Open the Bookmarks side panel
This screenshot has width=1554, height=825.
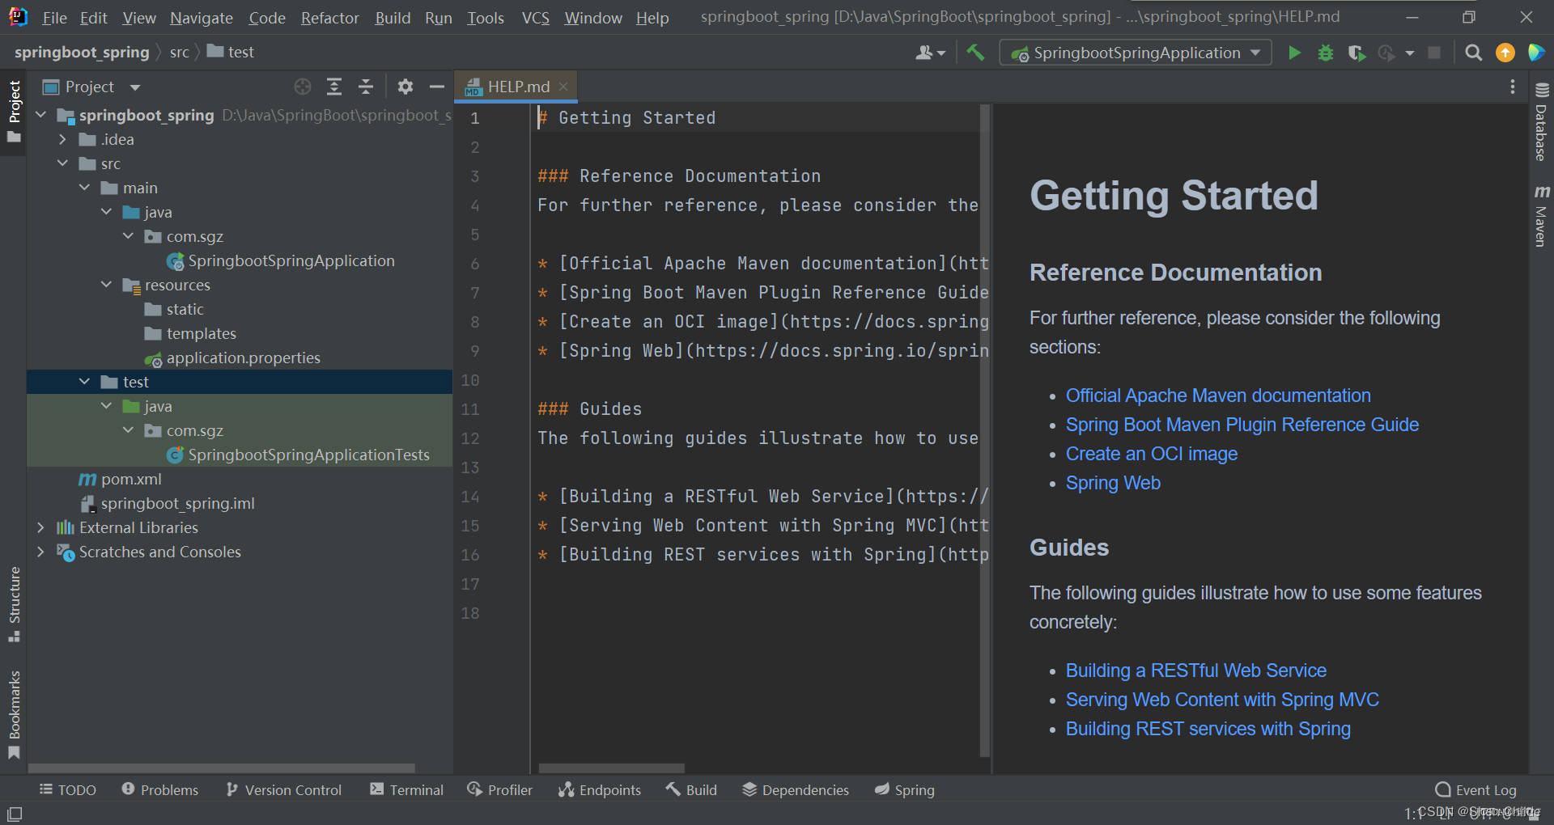(x=14, y=715)
